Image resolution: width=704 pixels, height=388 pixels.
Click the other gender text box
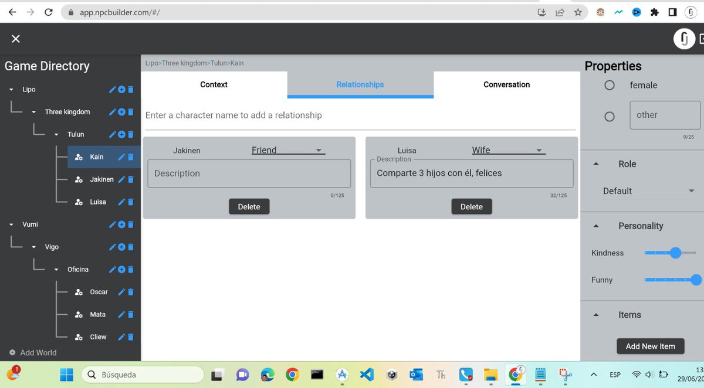(x=665, y=115)
